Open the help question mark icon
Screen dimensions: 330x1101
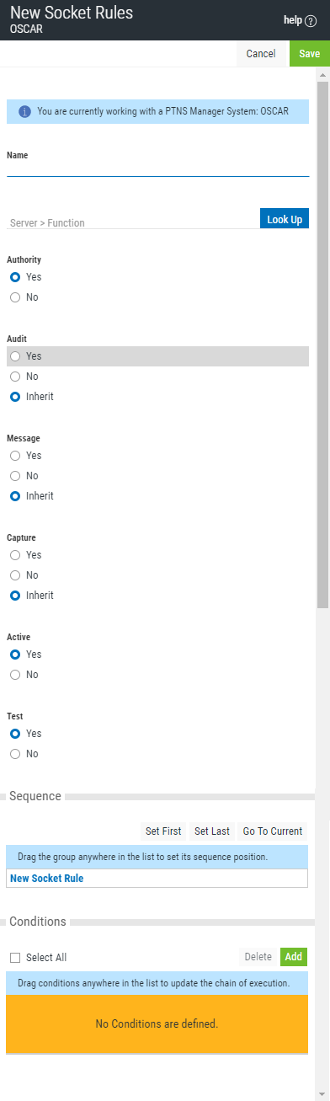311,21
